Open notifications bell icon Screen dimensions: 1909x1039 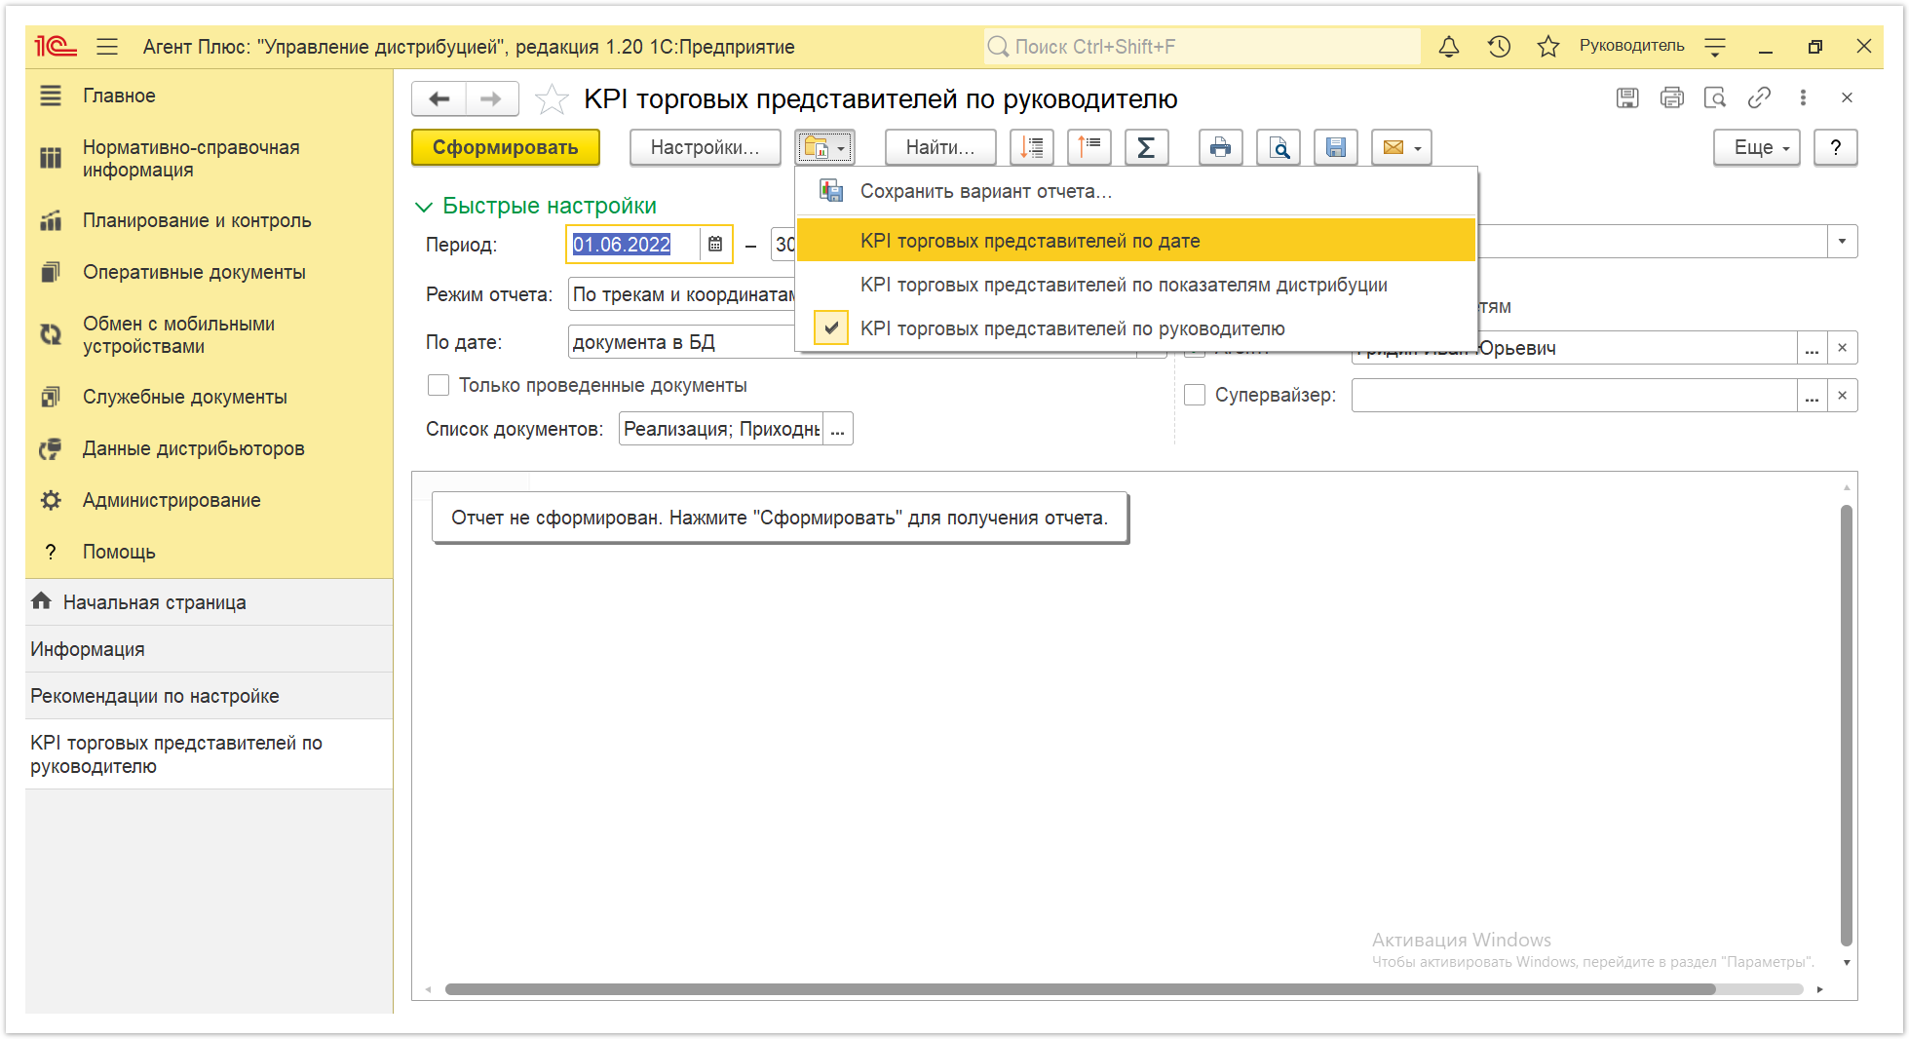click(x=1449, y=46)
